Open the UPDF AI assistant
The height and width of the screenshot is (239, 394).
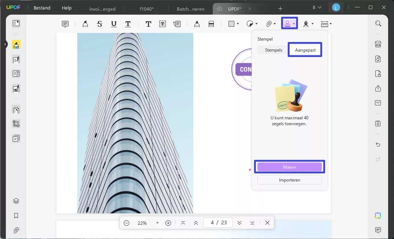(378, 216)
